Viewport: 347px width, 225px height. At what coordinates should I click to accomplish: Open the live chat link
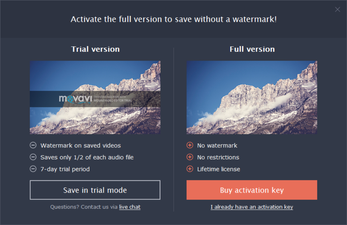coord(130,207)
